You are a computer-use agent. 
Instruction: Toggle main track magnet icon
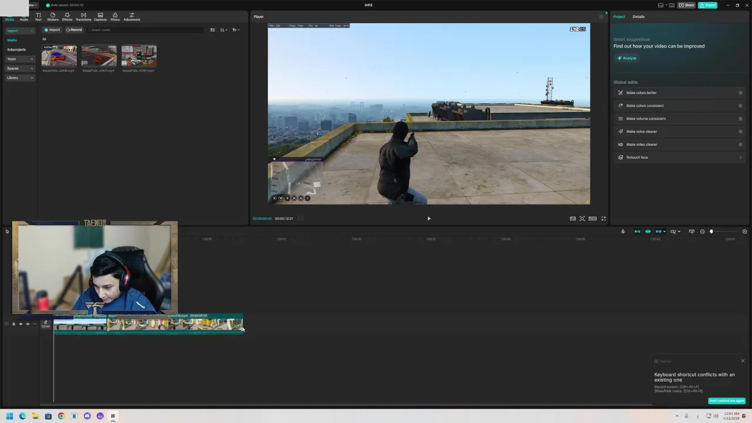[637, 231]
